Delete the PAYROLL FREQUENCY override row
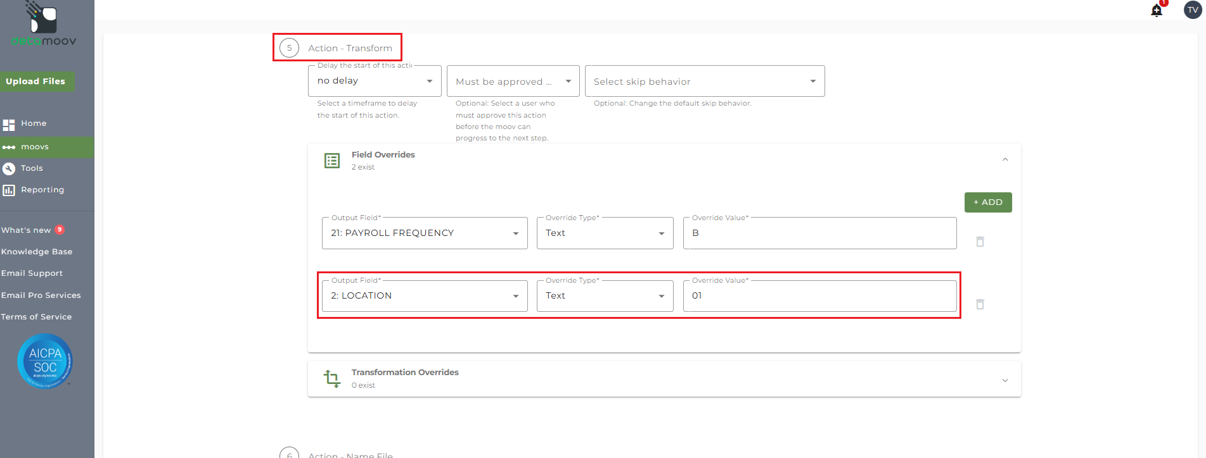The height and width of the screenshot is (458, 1206). tap(980, 242)
